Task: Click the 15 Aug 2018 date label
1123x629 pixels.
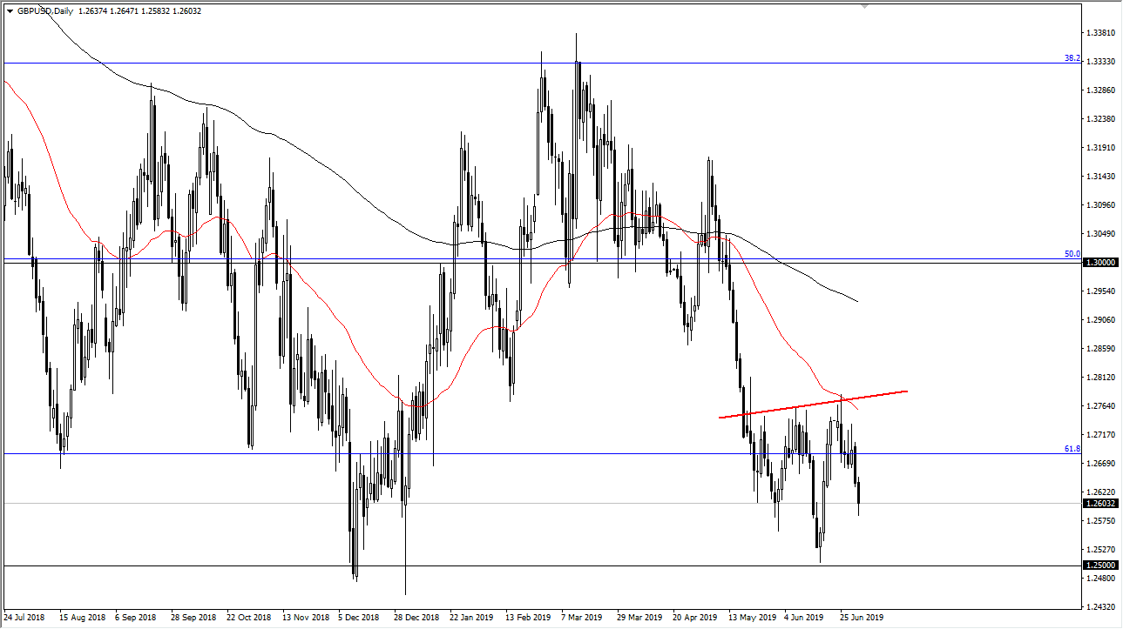Action: (x=82, y=617)
